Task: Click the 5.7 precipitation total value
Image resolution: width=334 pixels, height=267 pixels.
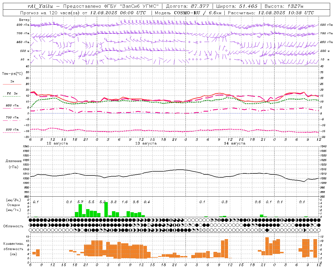Action: click(x=80, y=202)
